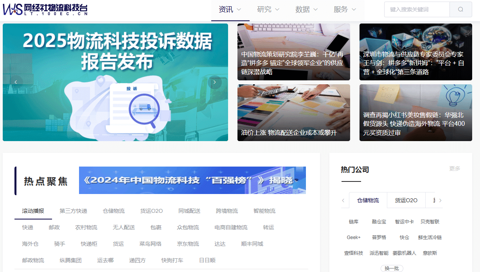Image resolution: width=480 pixels, height=272 pixels.
Task: Switch to the 货运O2O hot-focus tab
Action: click(x=151, y=211)
